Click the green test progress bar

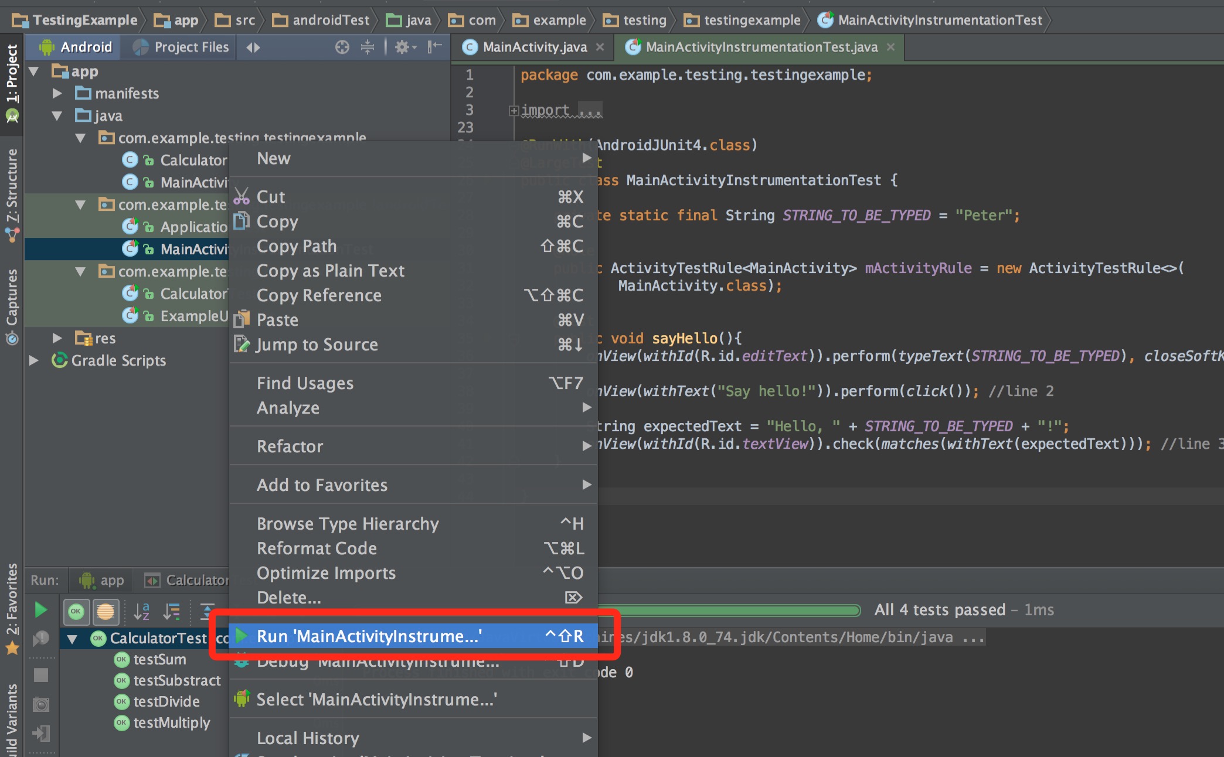point(729,611)
